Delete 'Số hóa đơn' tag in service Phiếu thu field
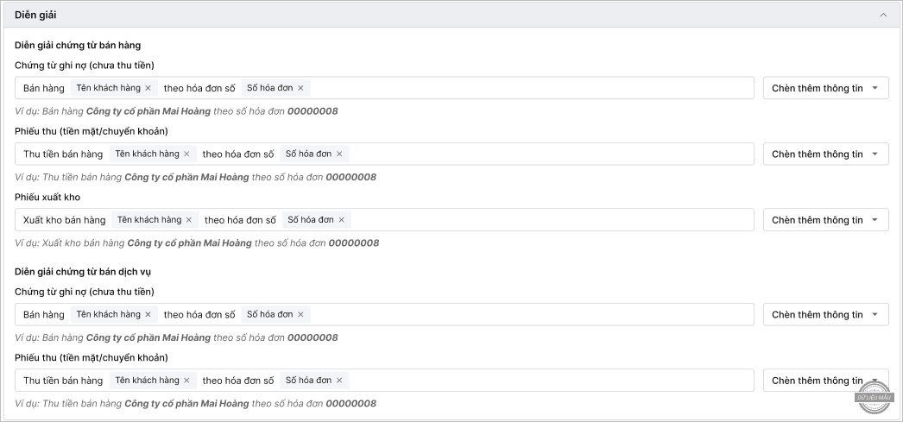Viewport: 903px width, 422px height. click(339, 381)
